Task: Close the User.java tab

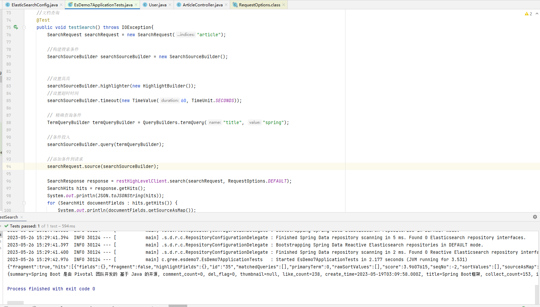Action: coord(170,5)
